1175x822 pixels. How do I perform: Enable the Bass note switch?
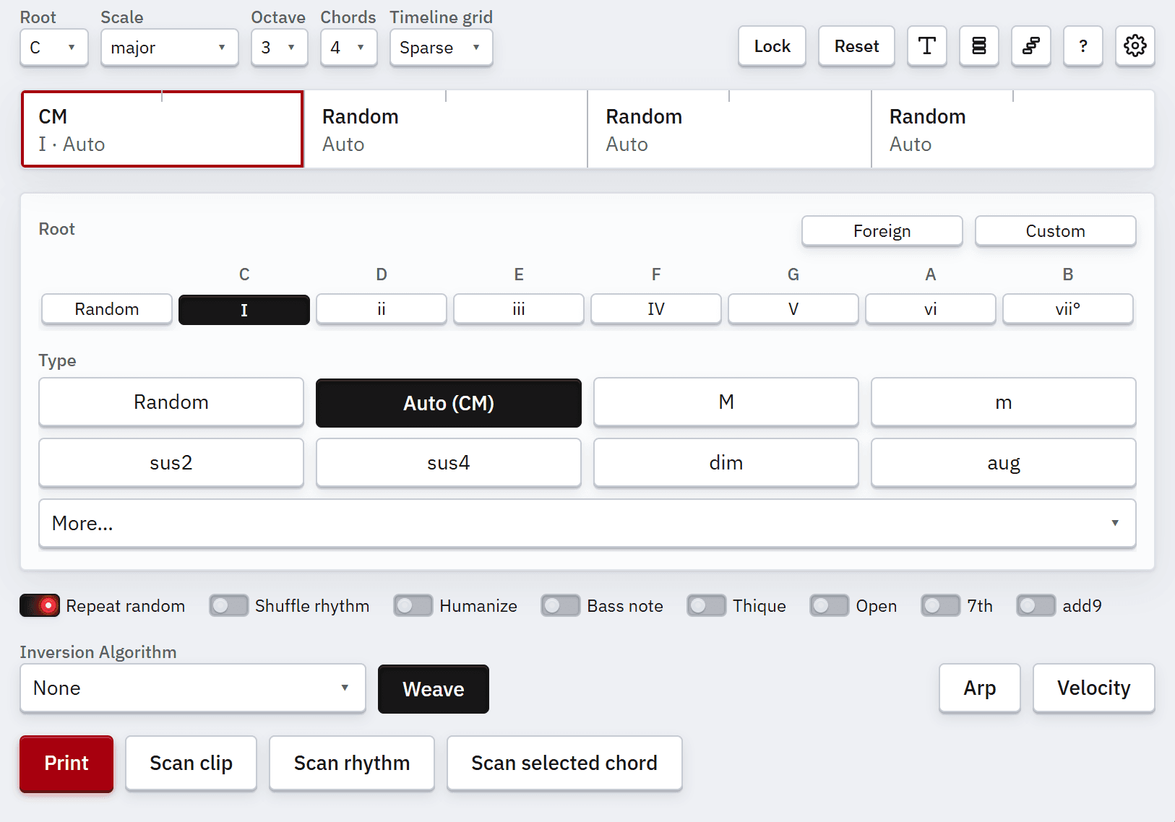pyautogui.click(x=561, y=605)
